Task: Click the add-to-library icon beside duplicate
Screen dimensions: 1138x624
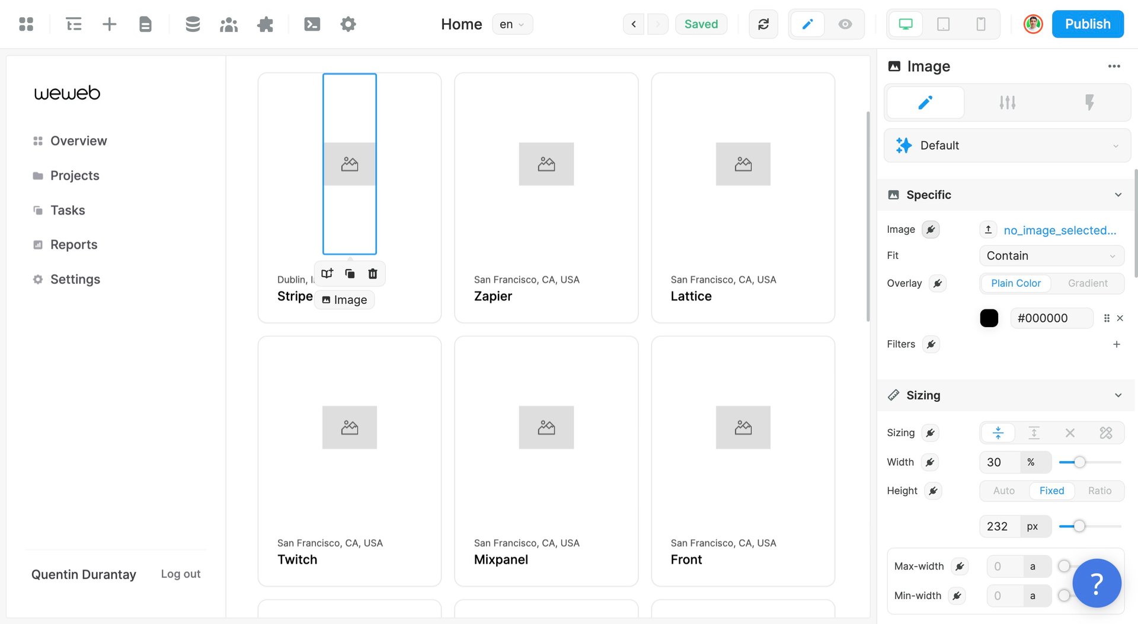Action: 327,274
